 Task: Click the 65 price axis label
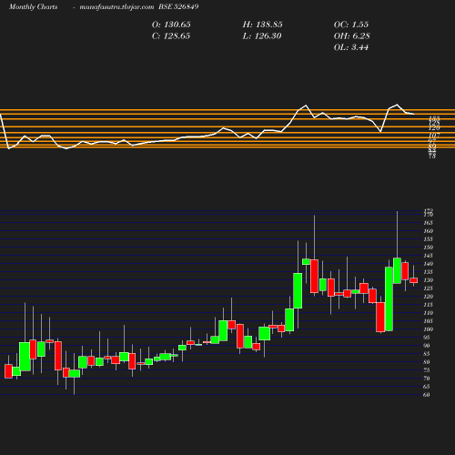[426, 387]
